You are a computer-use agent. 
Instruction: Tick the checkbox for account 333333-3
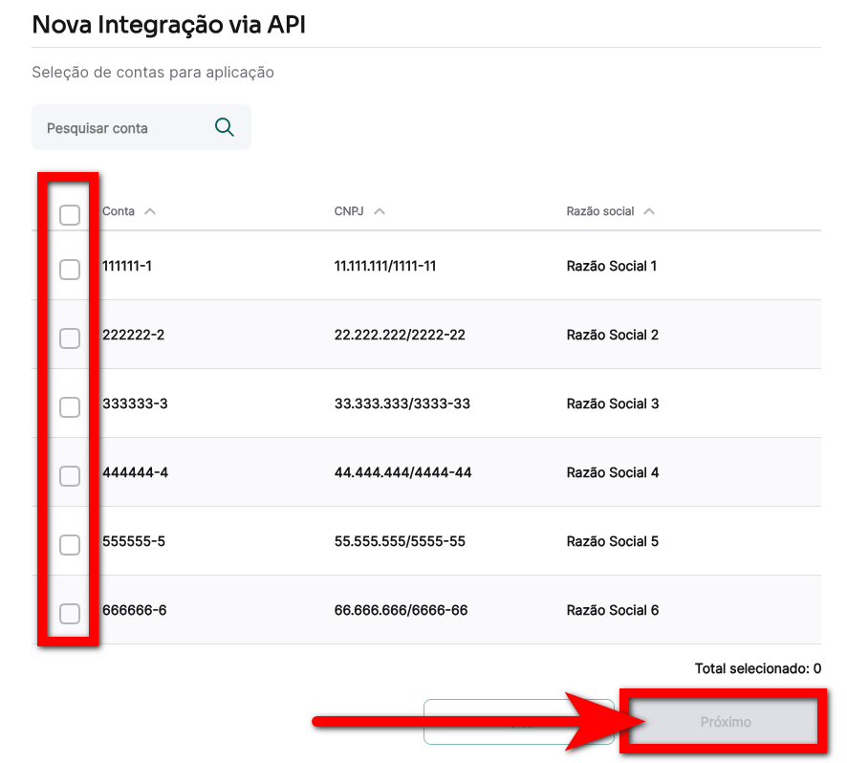pyautogui.click(x=70, y=407)
